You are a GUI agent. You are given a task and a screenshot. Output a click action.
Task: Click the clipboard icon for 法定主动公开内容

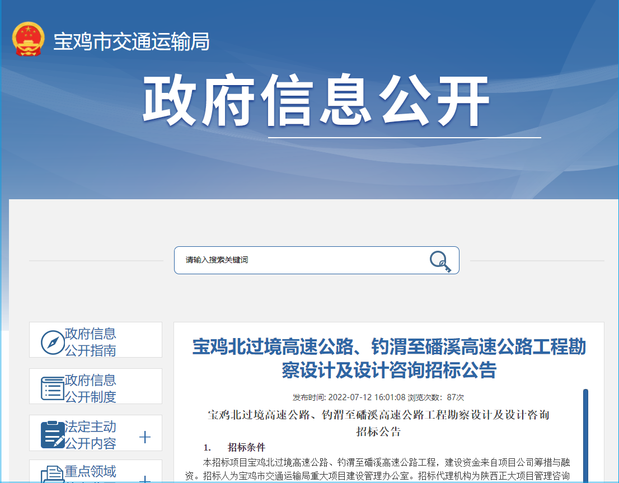(53, 435)
